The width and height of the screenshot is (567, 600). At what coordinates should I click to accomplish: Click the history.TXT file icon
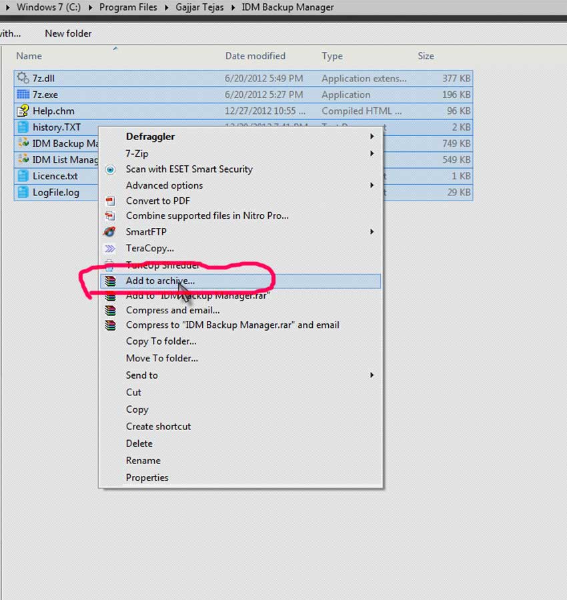(x=23, y=127)
